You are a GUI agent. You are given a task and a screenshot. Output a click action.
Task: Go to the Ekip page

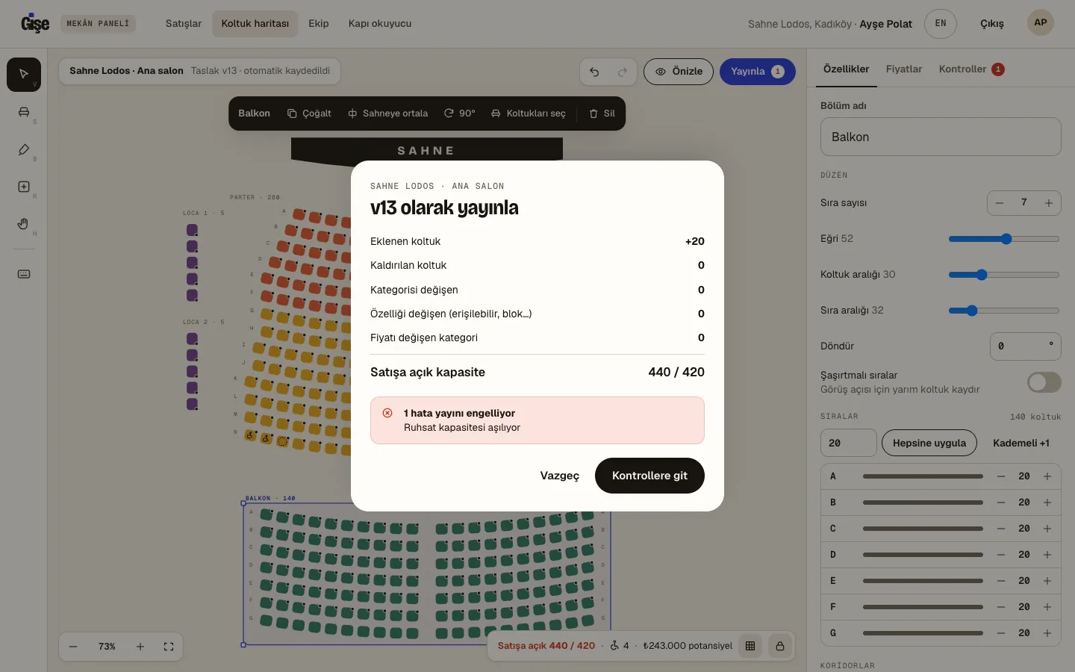[x=319, y=24]
